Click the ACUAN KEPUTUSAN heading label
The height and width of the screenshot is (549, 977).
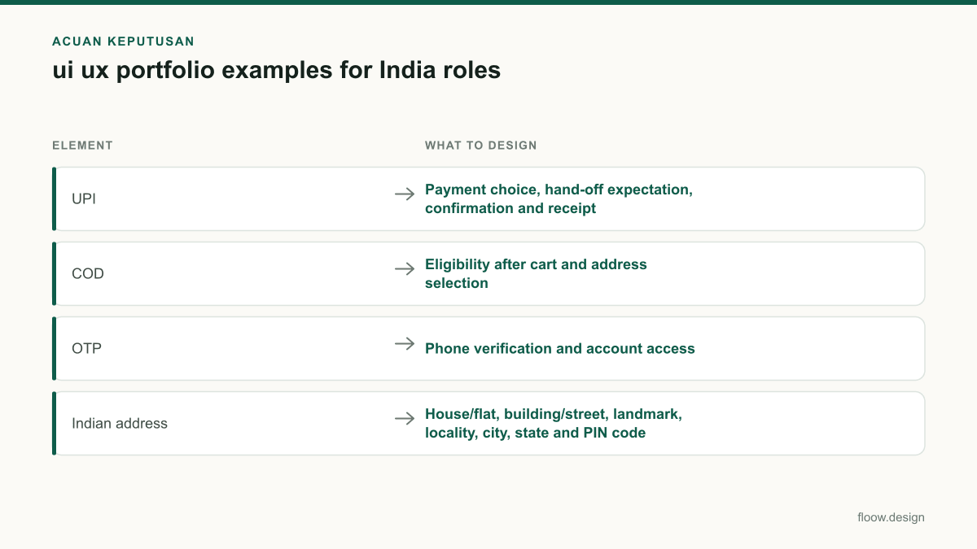123,41
